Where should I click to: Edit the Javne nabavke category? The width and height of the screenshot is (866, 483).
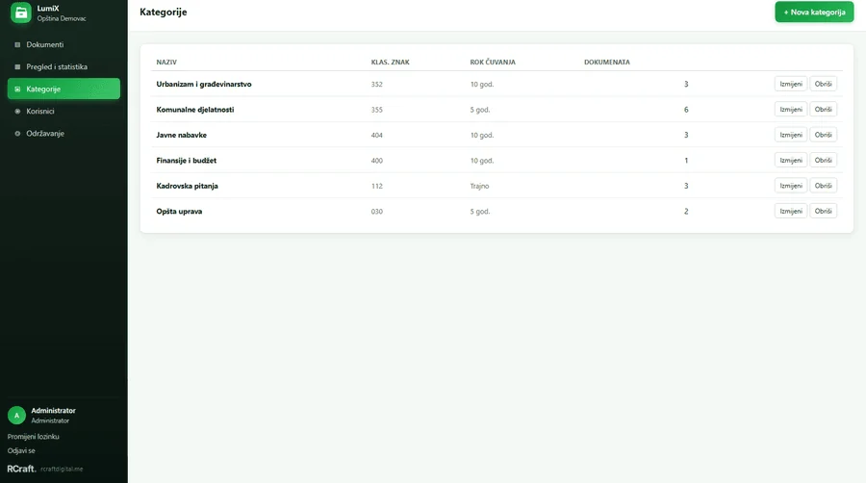[x=790, y=135]
